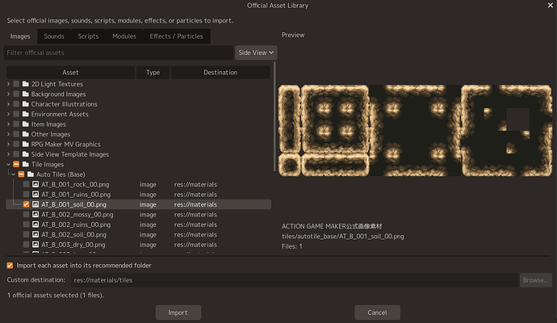557x323 pixels.
Task: Toggle the Auto Tiles (Base) checkbox
Action: click(21, 174)
